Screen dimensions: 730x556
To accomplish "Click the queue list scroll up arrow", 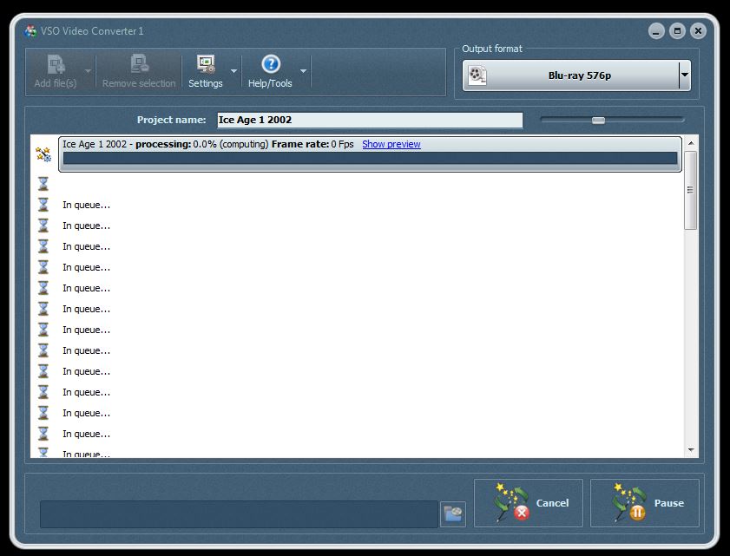I will (691, 143).
